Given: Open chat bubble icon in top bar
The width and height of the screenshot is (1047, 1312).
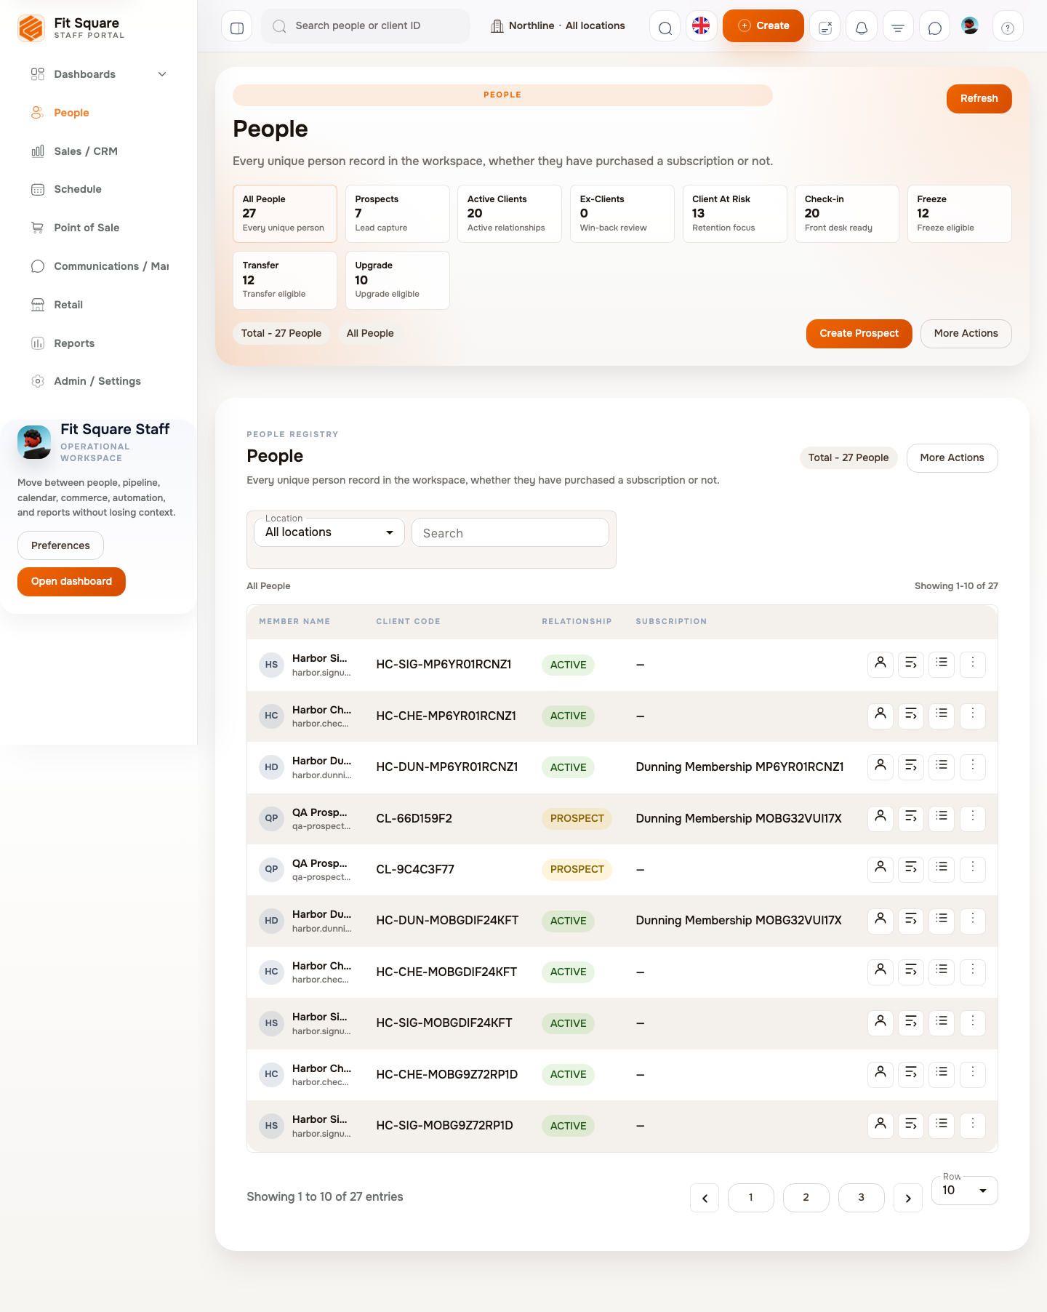Looking at the screenshot, I should [x=935, y=27].
